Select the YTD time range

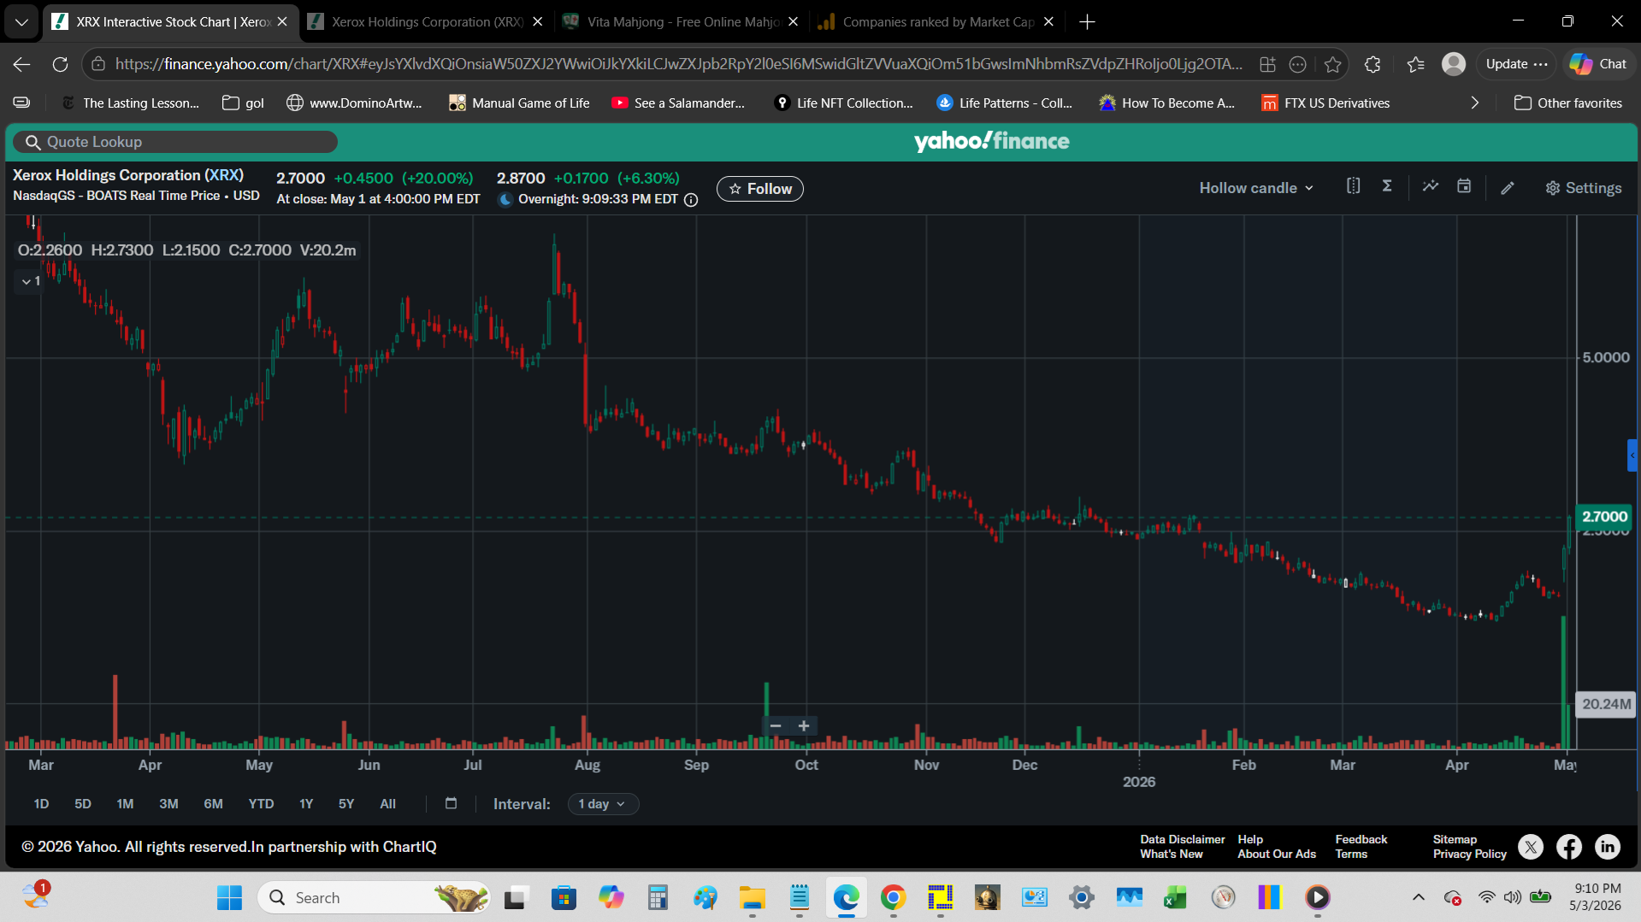tap(261, 804)
